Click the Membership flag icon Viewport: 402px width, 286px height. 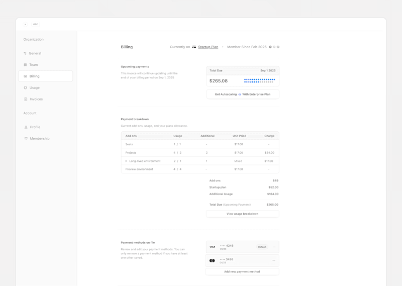click(x=26, y=139)
